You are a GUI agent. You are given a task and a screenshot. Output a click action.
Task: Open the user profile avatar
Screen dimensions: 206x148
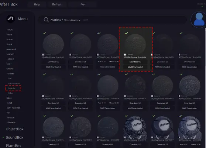point(199,19)
